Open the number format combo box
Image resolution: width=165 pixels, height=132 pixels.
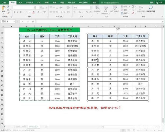(82, 8)
